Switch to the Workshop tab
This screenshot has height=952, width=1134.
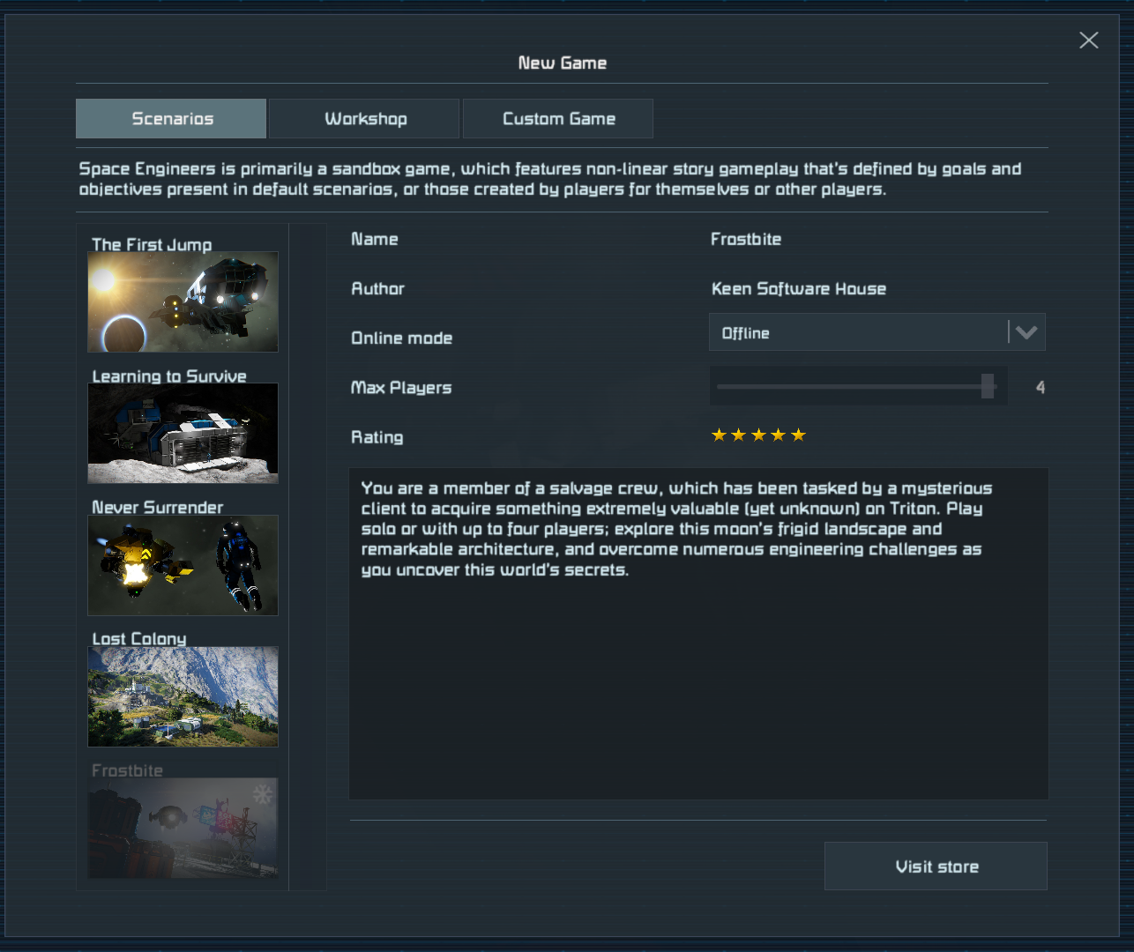[365, 119]
